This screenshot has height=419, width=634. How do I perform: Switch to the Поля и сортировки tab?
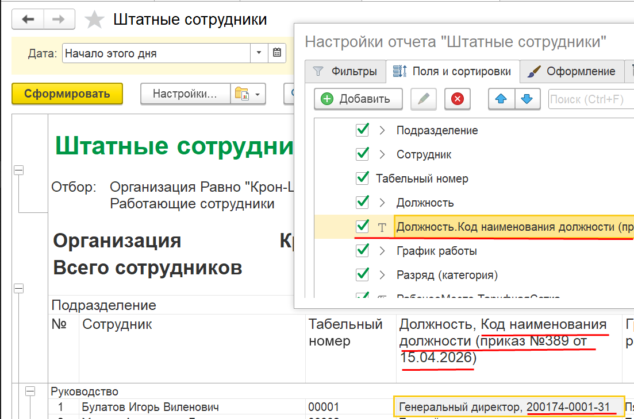click(x=452, y=71)
